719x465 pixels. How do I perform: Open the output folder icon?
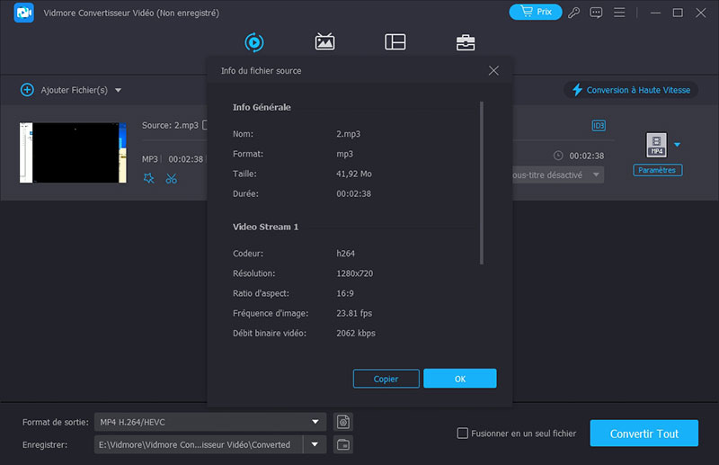[342, 444]
